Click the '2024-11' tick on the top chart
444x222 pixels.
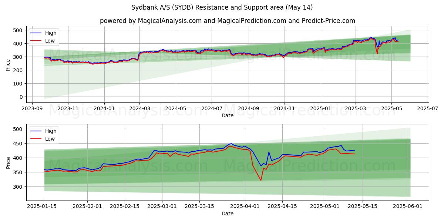point(284,108)
